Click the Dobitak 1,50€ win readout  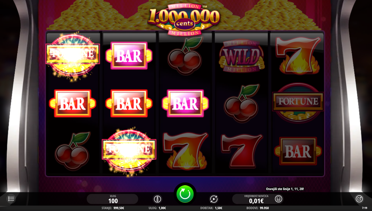tap(211, 208)
